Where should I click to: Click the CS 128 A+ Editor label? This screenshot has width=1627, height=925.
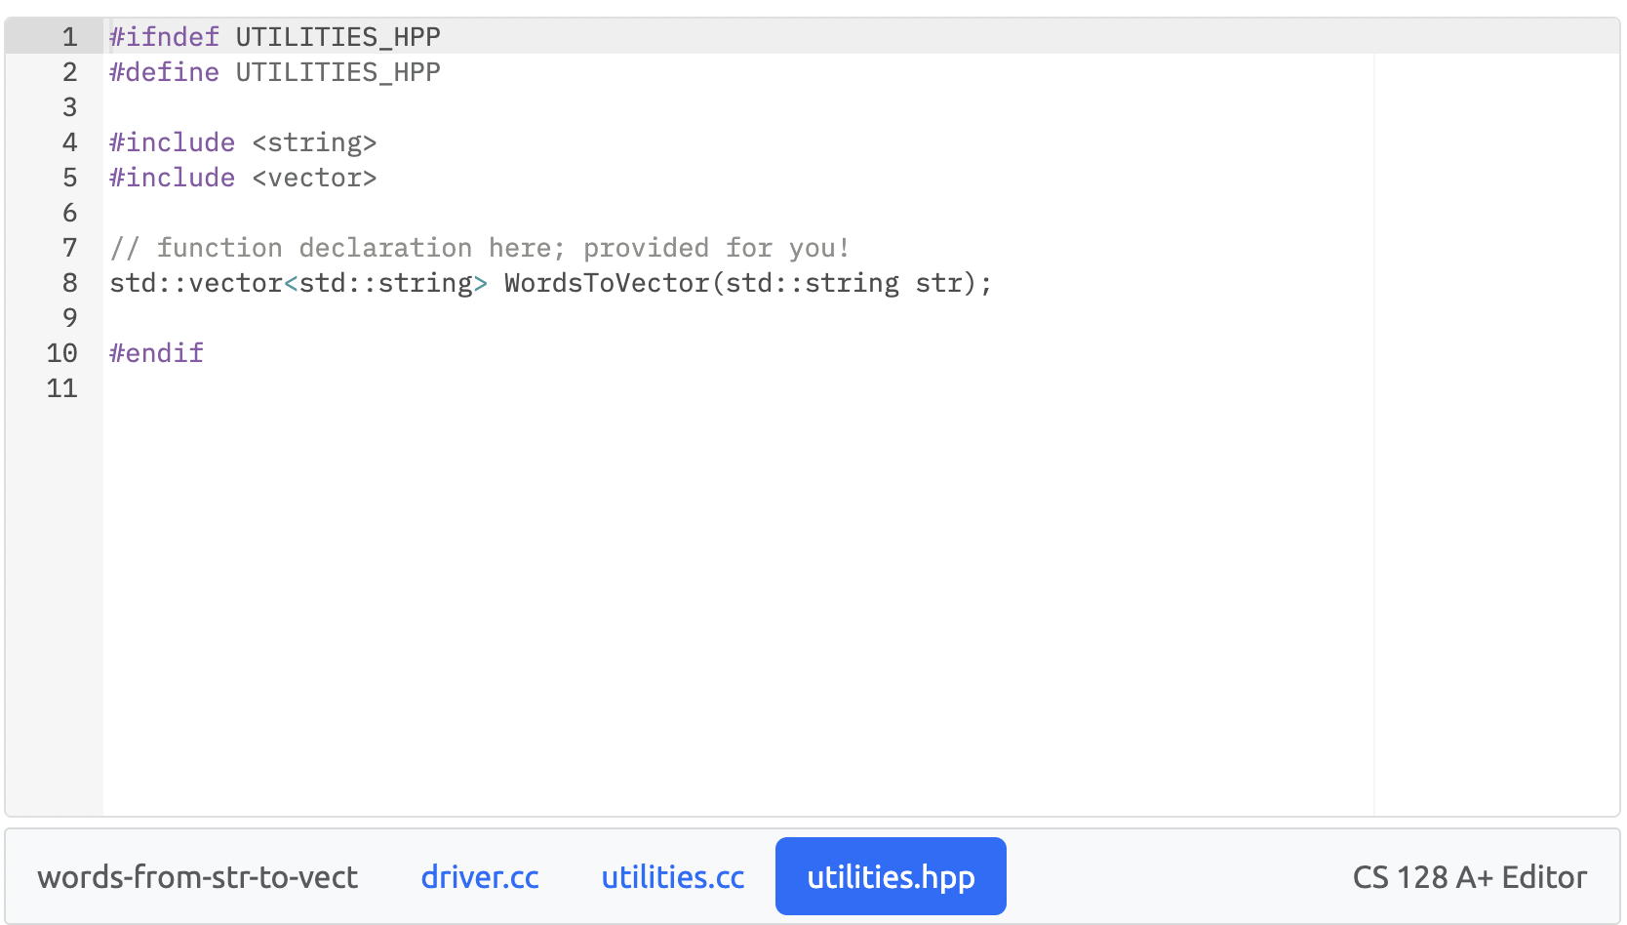point(1469,876)
